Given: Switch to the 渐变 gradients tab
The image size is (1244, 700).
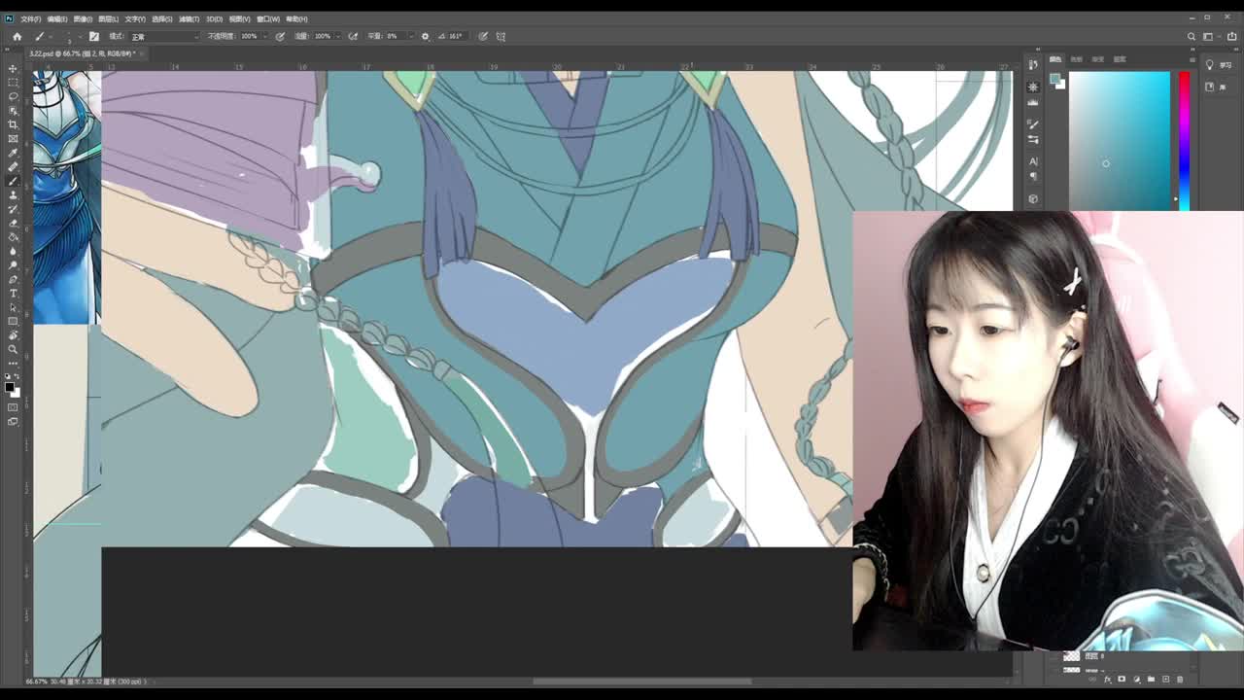Looking at the screenshot, I should pos(1098,59).
